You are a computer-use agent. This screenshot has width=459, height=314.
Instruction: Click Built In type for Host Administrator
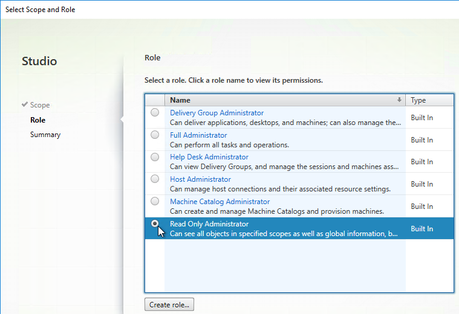point(422,184)
